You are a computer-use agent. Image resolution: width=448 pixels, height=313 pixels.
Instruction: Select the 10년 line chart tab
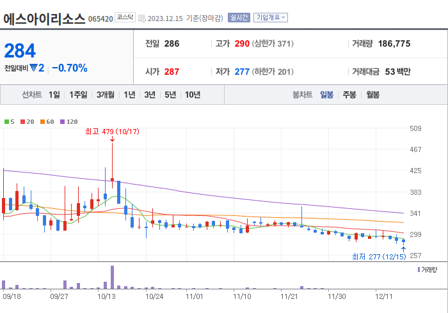(x=193, y=95)
